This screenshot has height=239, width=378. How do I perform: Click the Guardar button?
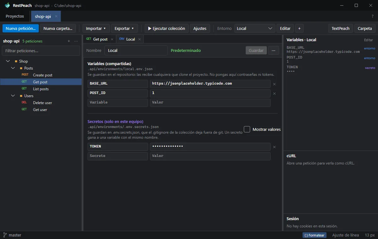[x=256, y=50]
